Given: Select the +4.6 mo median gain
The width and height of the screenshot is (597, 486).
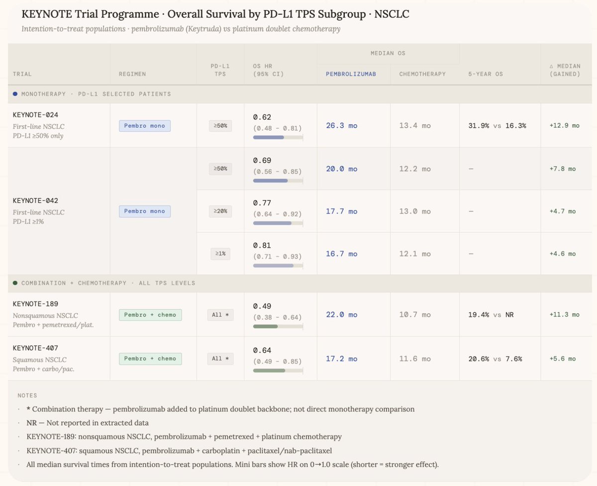Looking at the screenshot, I should [563, 254].
